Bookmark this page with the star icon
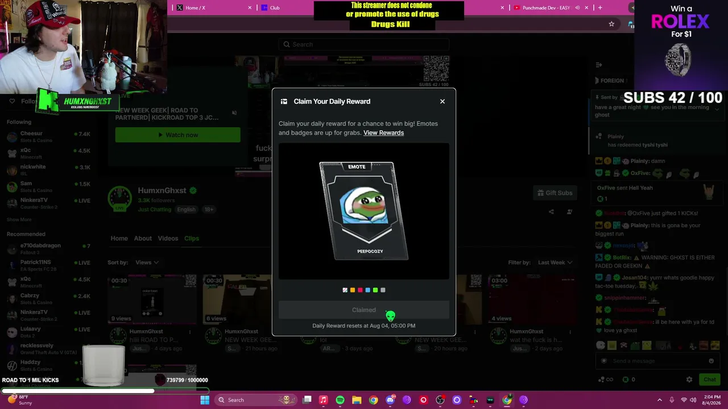 pos(611,24)
